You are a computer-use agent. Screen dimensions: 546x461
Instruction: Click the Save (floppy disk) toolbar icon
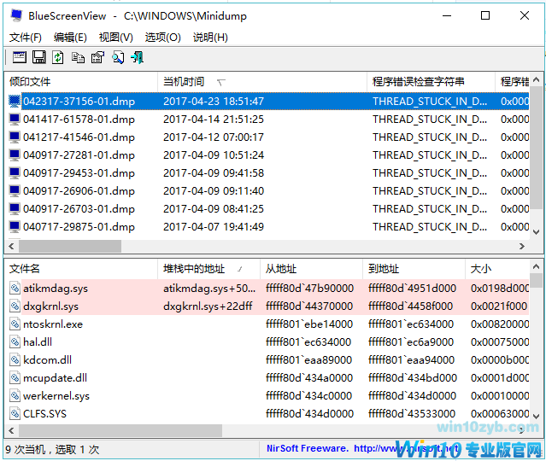tap(38, 57)
